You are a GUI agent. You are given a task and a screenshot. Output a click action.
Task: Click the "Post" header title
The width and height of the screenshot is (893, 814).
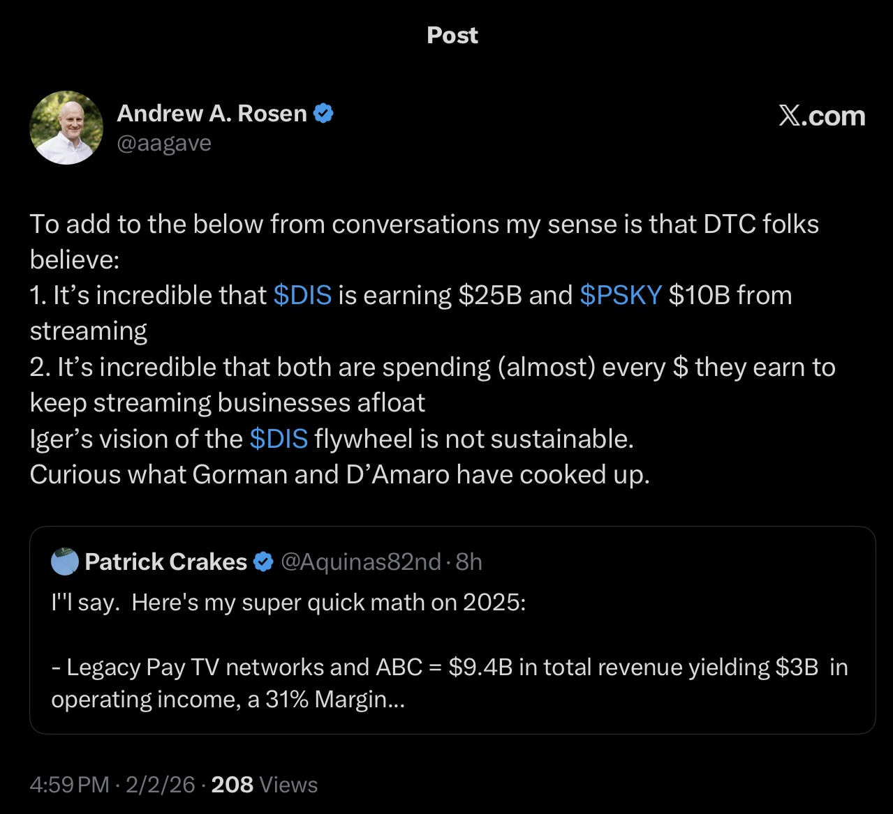coord(452,36)
